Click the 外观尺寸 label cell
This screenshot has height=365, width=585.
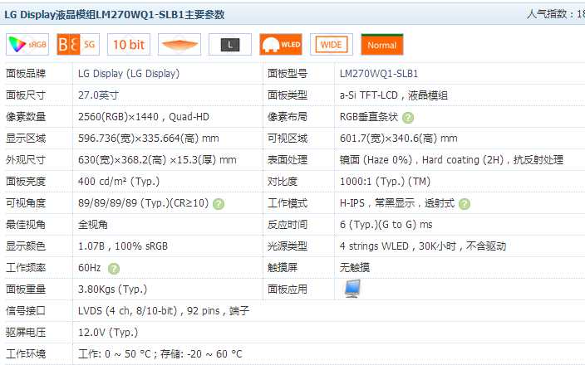pyautogui.click(x=26, y=160)
